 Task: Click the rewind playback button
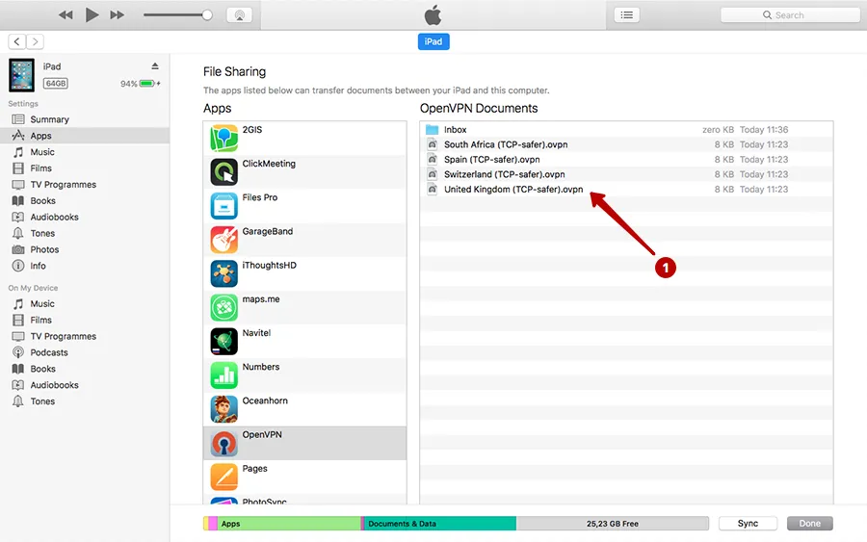tap(66, 14)
